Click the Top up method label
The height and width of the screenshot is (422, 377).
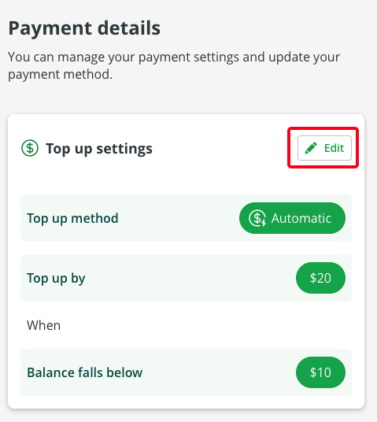(72, 218)
